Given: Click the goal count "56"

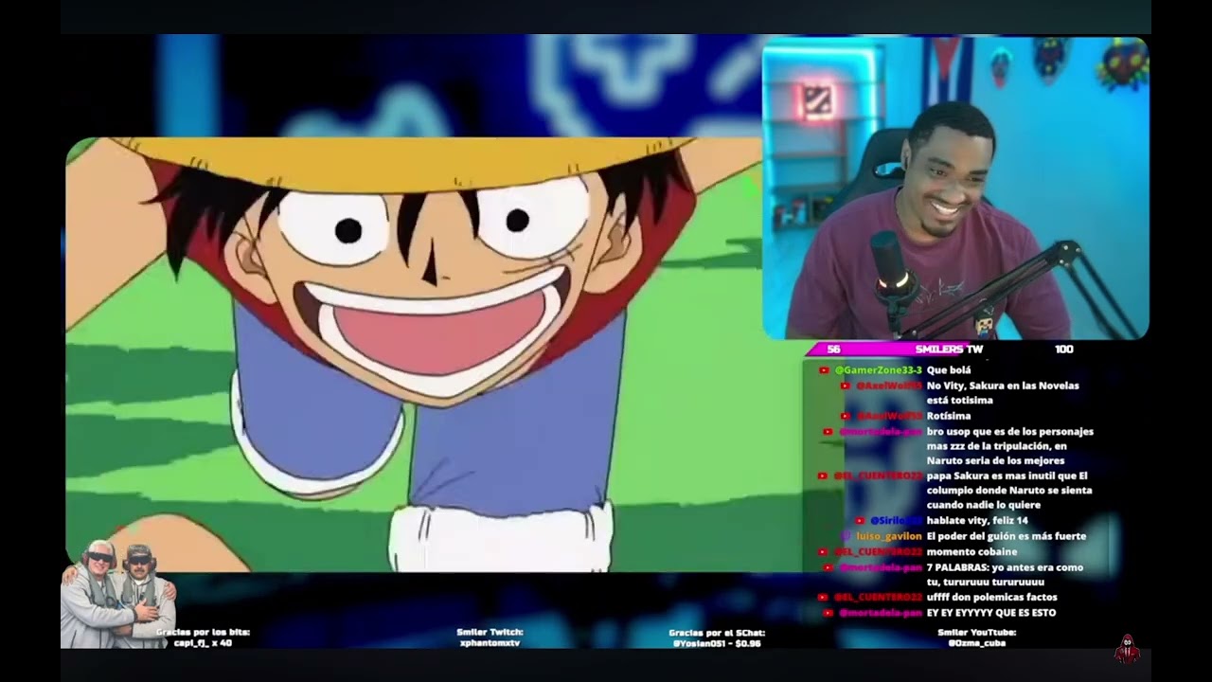Looking at the screenshot, I should click(x=833, y=350).
